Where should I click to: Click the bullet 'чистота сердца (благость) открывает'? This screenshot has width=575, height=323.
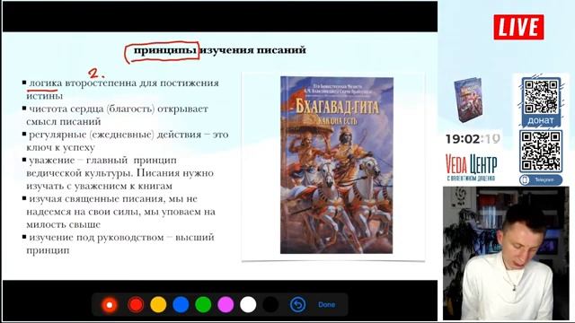pyautogui.click(x=118, y=109)
